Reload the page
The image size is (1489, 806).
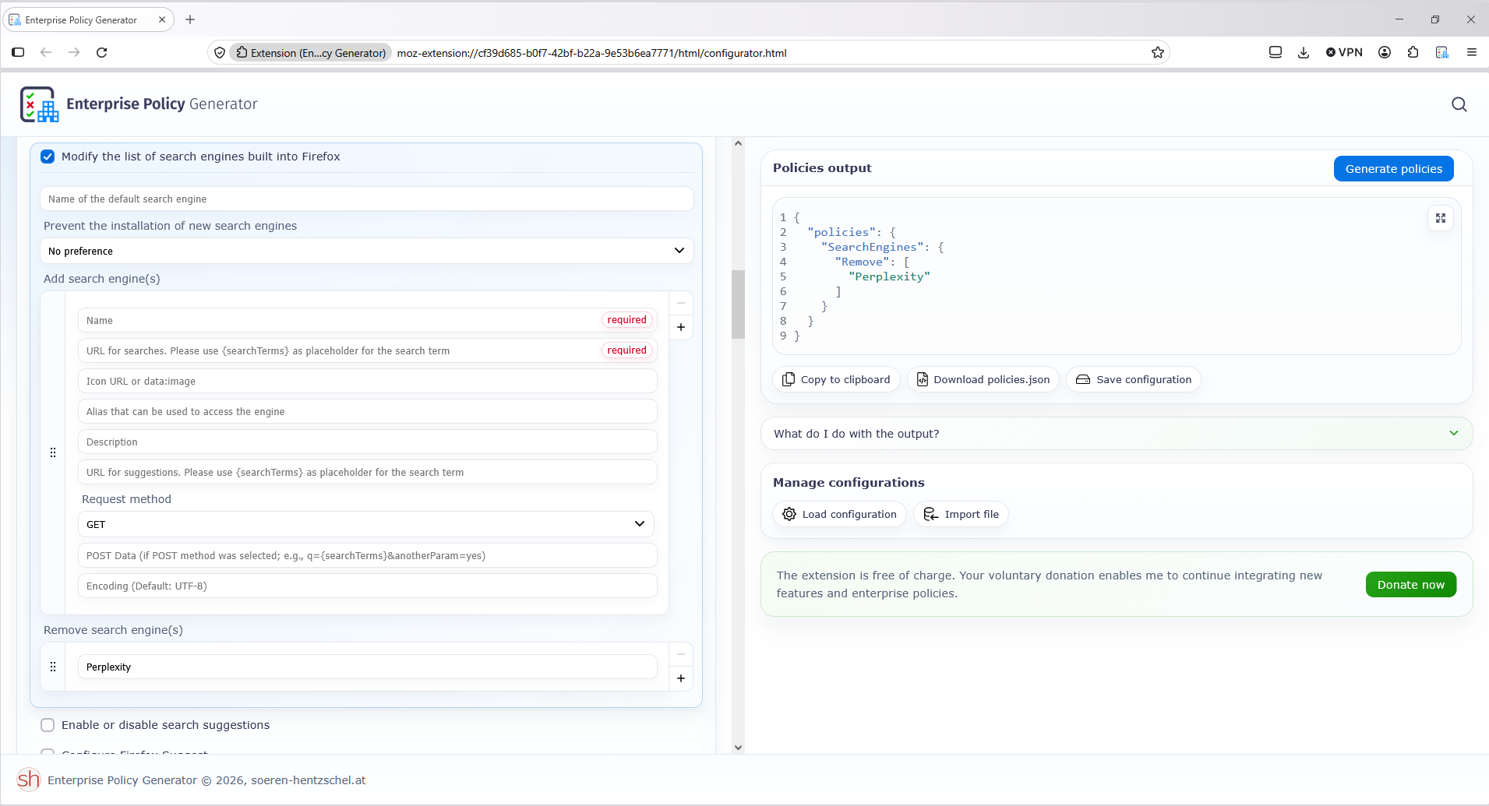point(101,52)
